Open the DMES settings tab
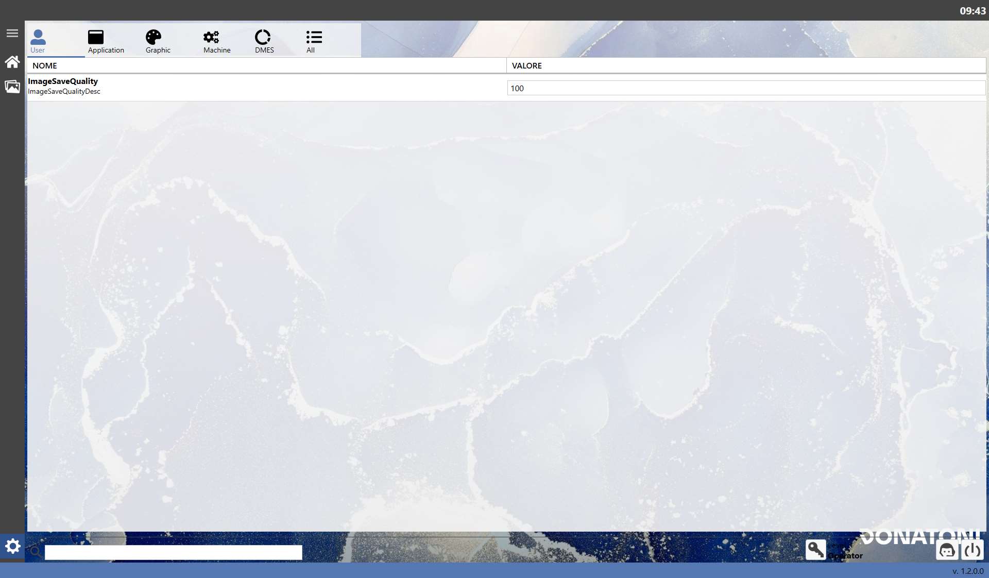Image resolution: width=989 pixels, height=578 pixels. (x=264, y=41)
